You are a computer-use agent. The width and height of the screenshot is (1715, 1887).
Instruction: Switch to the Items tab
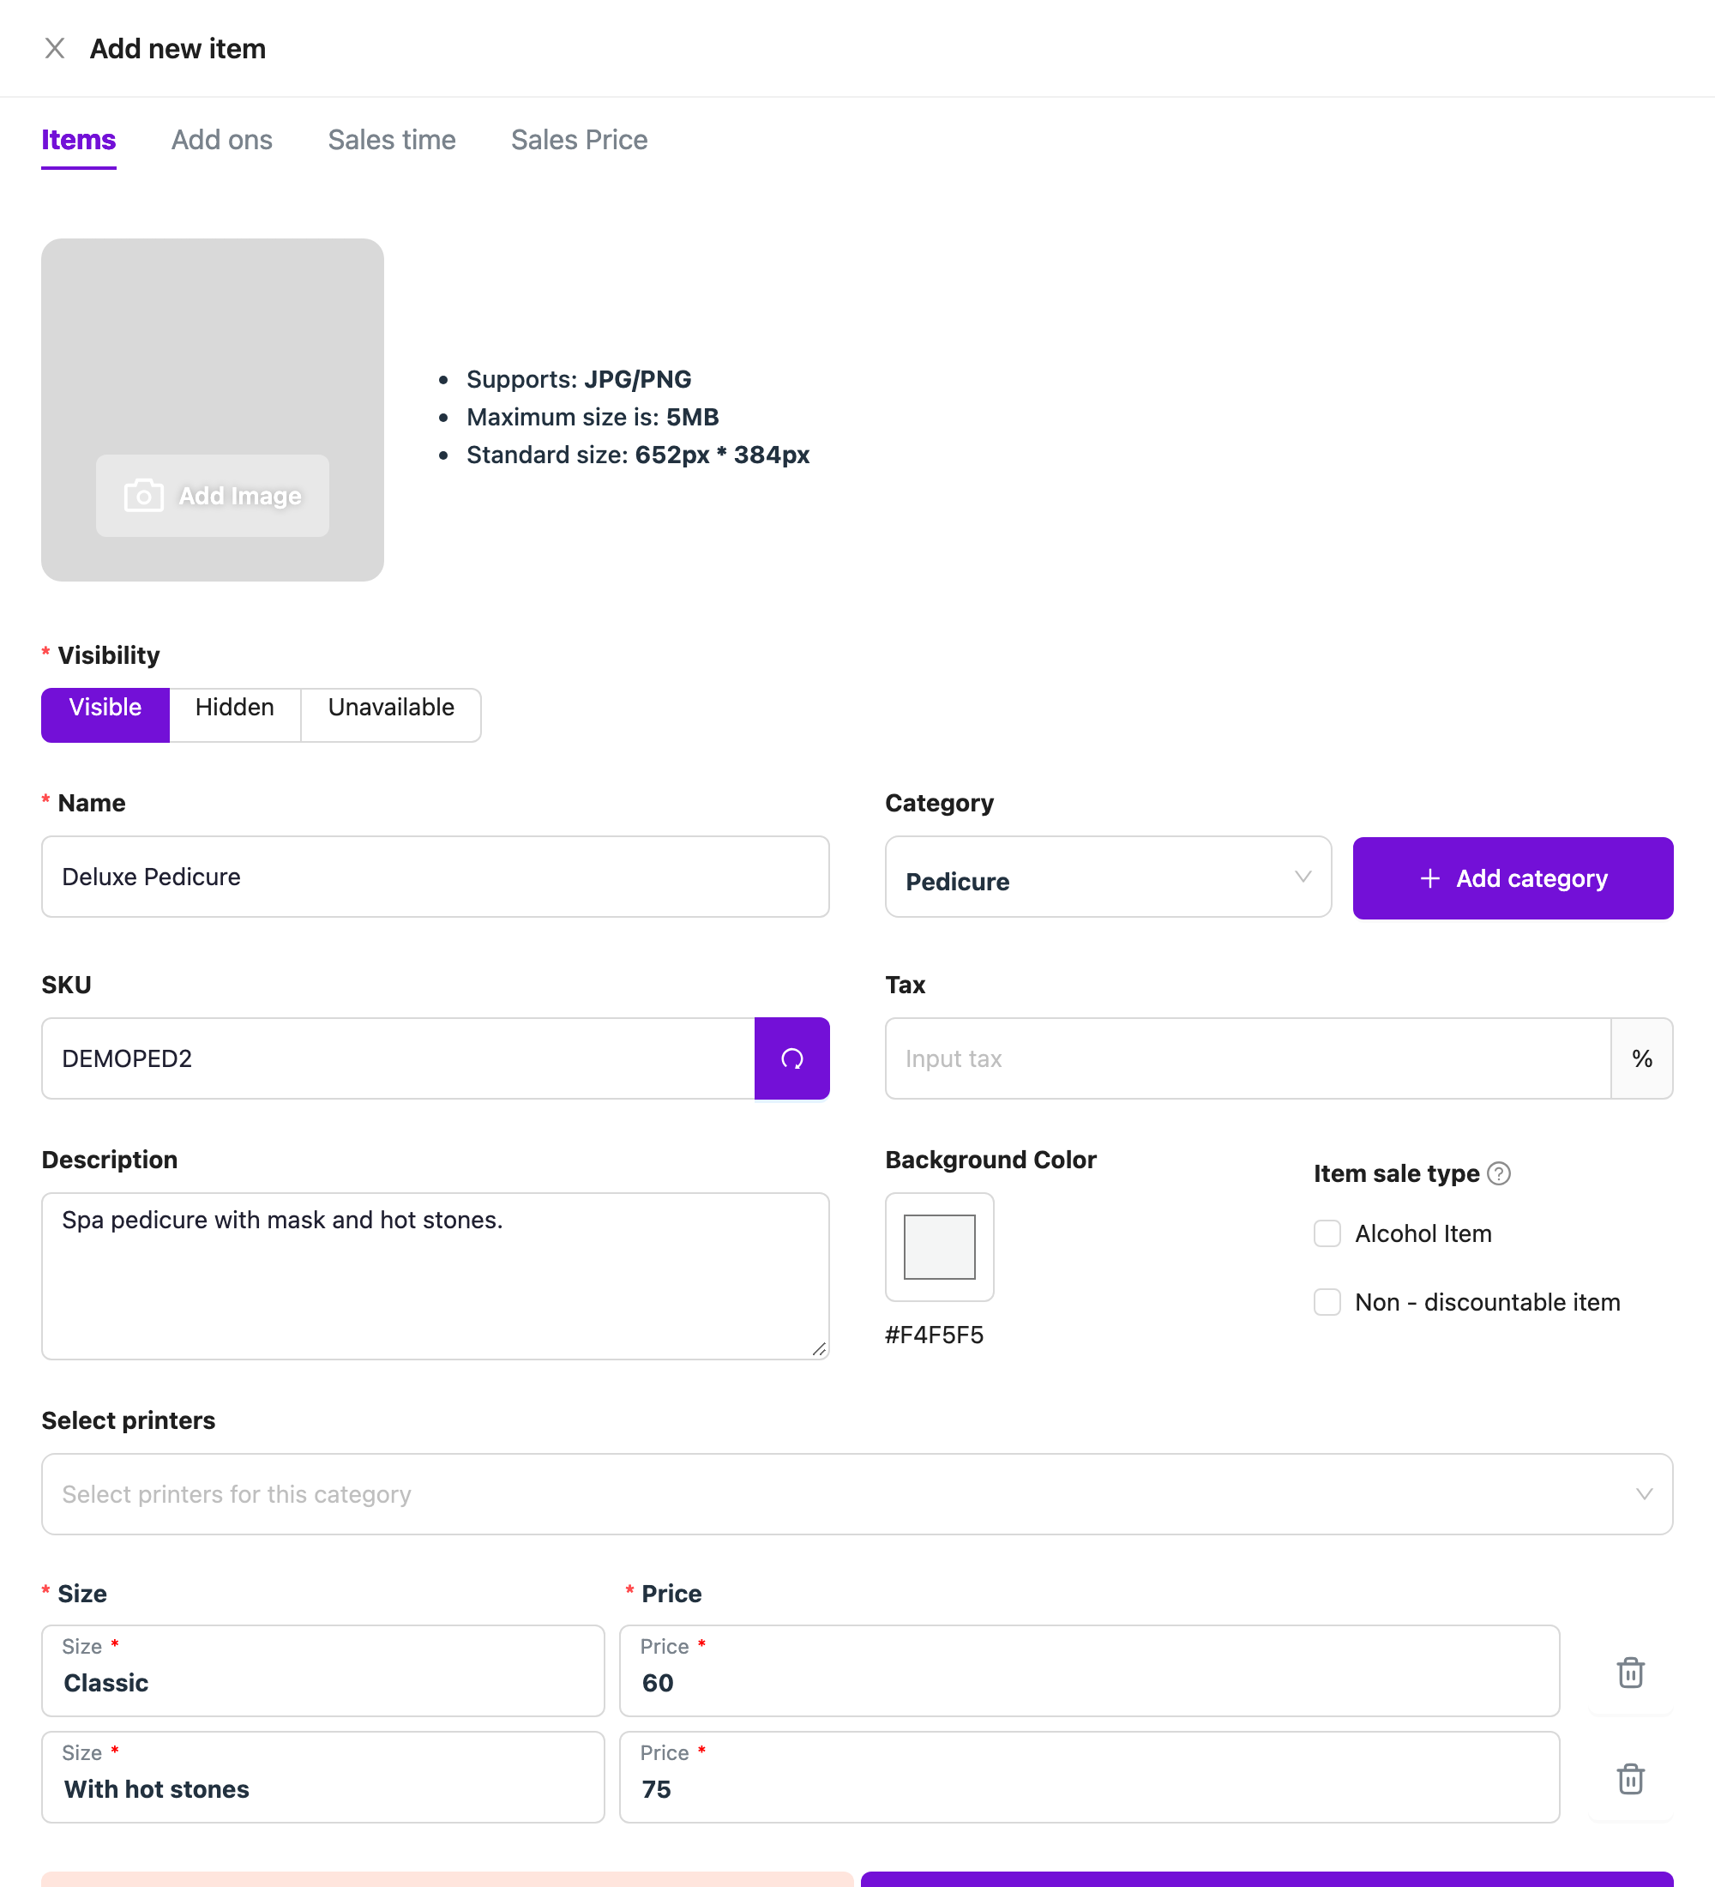pyautogui.click(x=79, y=141)
